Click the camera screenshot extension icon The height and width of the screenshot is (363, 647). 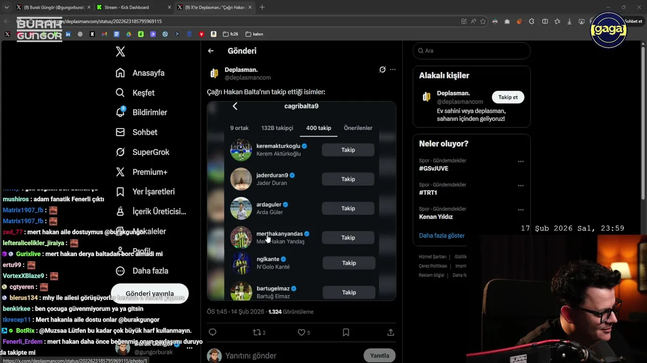coord(507,21)
